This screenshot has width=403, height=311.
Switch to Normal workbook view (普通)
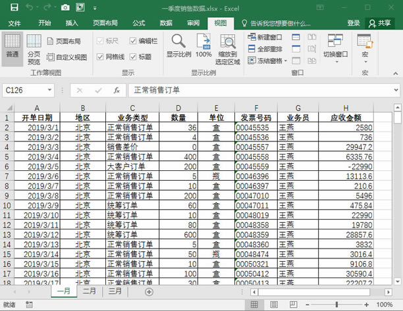(x=13, y=49)
